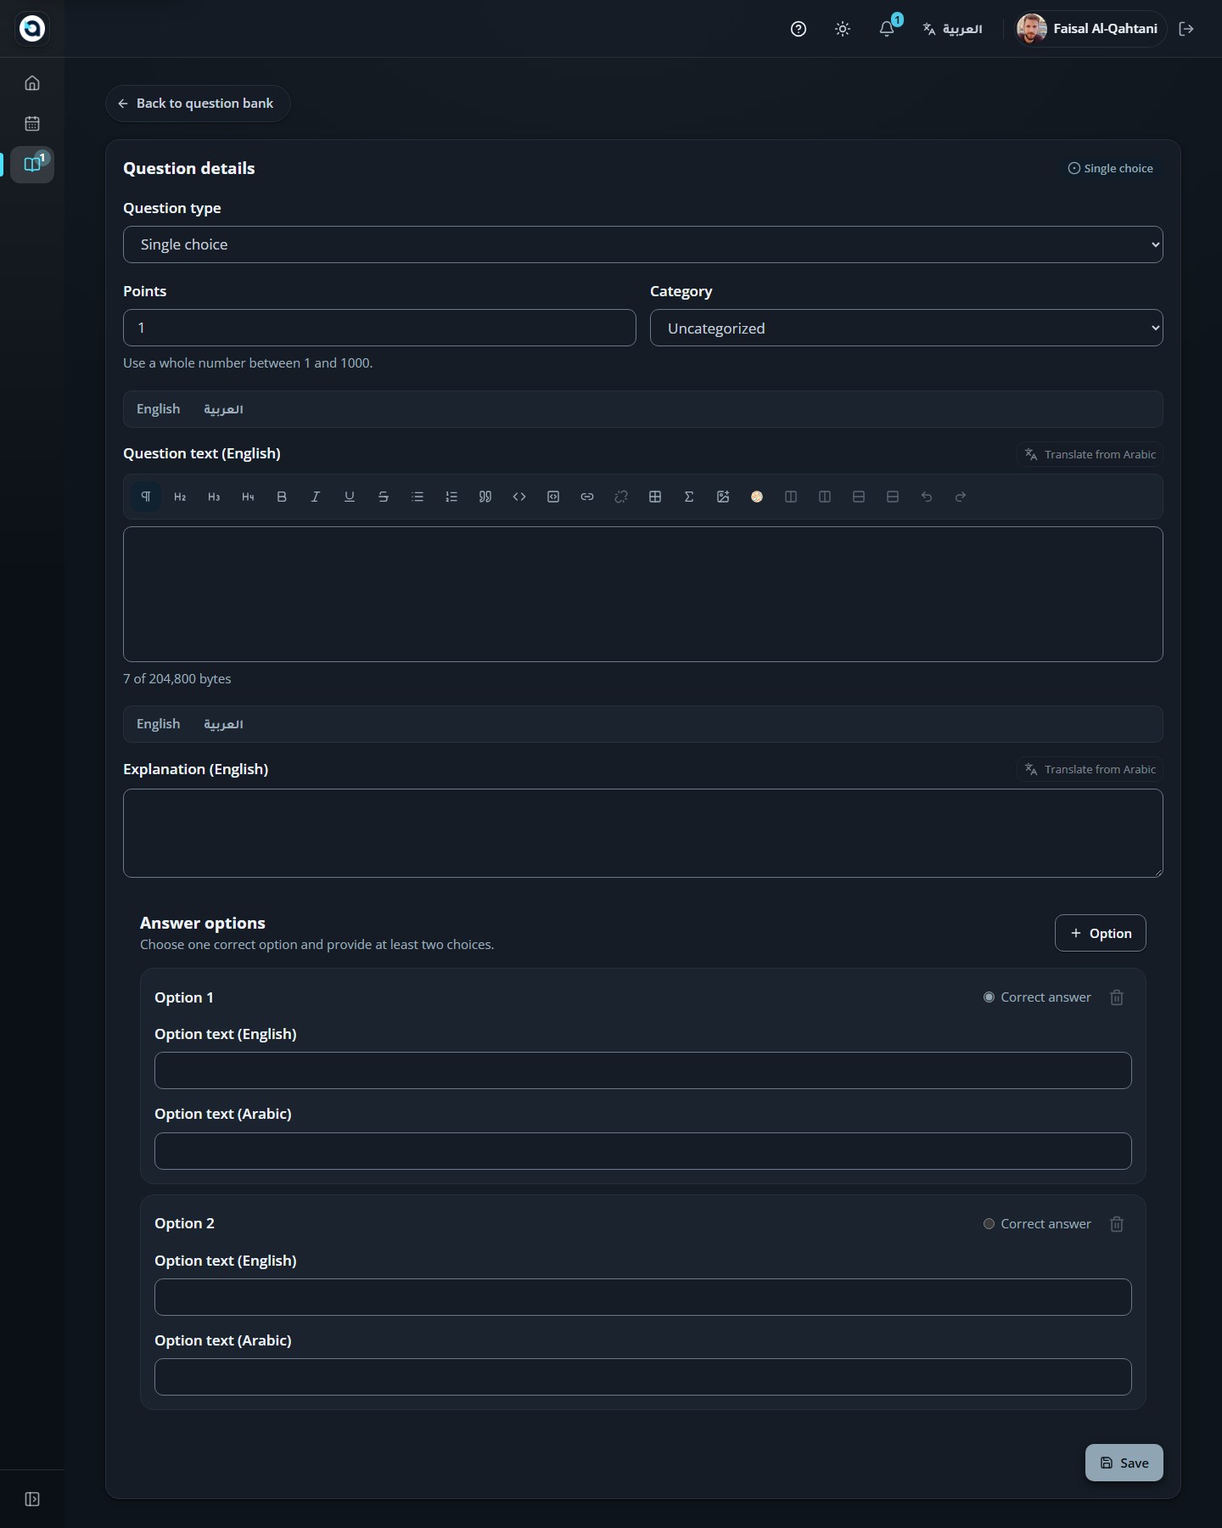
Task: Select العربية tab above Explanation
Action: [223, 724]
